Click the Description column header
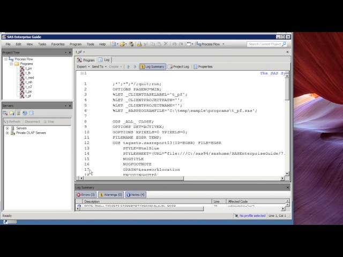Viewport: 343px width, 257px height. tap(147, 201)
